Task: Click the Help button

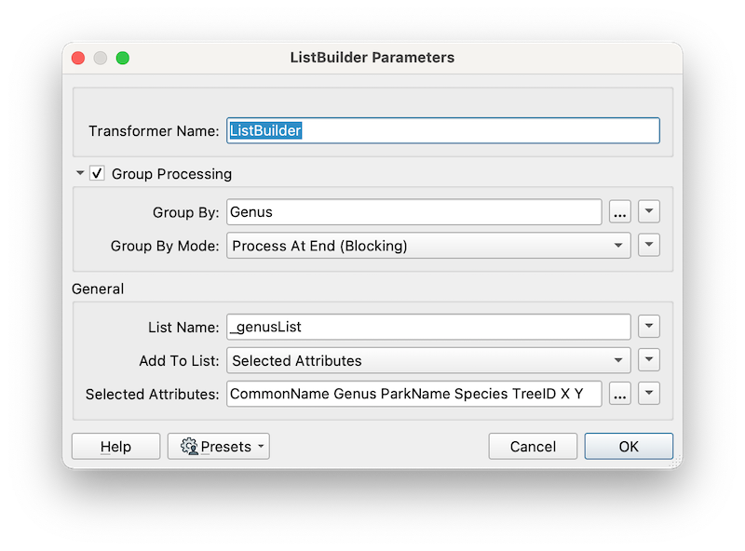Action: coord(115,446)
